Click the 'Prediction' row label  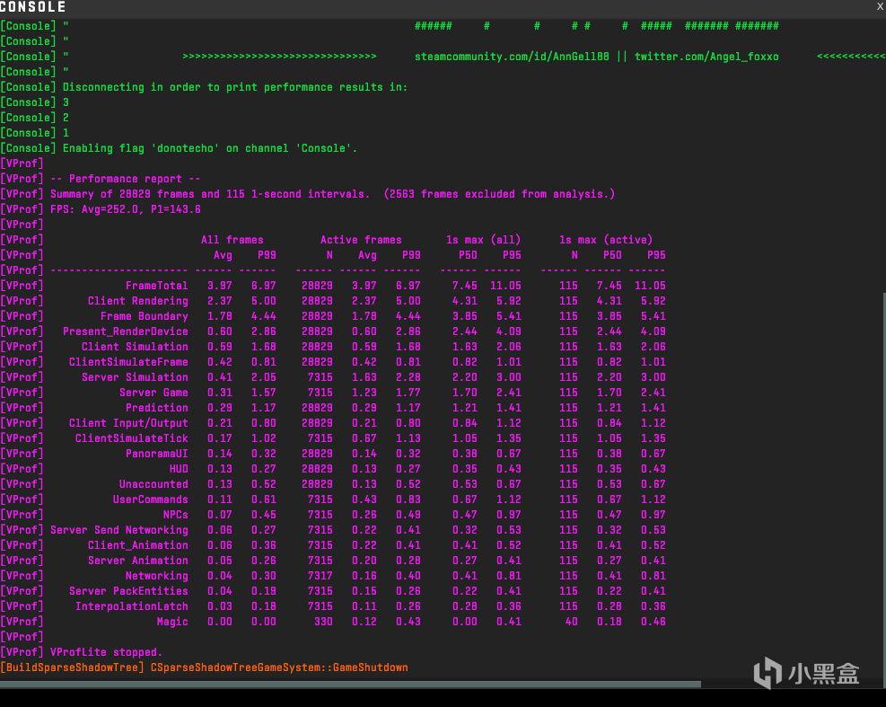click(x=156, y=408)
